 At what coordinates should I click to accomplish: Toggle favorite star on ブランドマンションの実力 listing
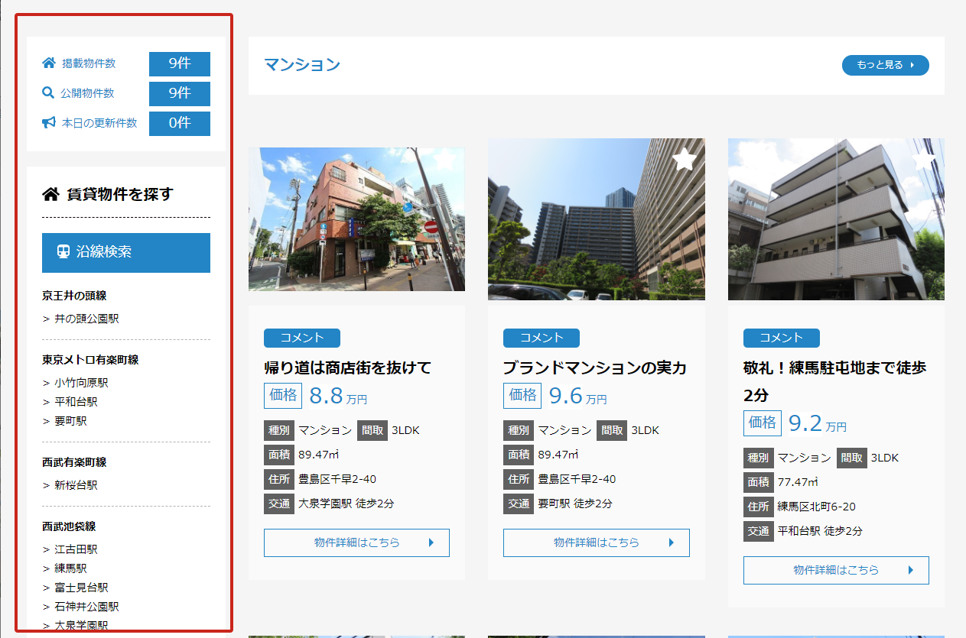[x=684, y=160]
